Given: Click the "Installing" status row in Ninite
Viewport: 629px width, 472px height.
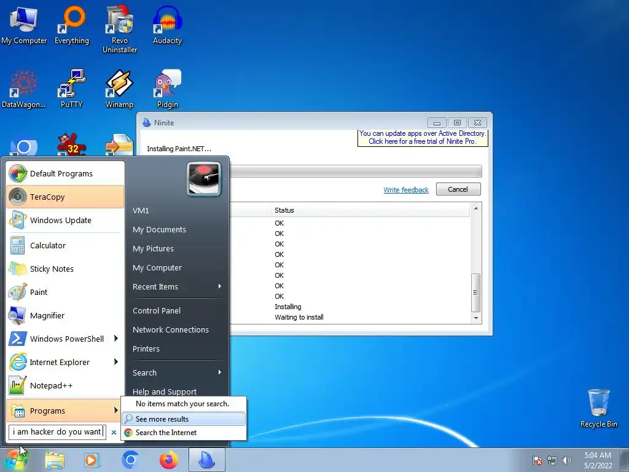Looking at the screenshot, I should click(288, 307).
